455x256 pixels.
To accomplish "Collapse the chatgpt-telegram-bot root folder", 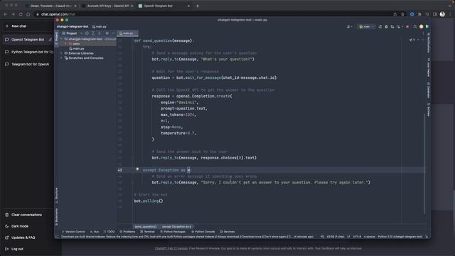I will pos(61,39).
